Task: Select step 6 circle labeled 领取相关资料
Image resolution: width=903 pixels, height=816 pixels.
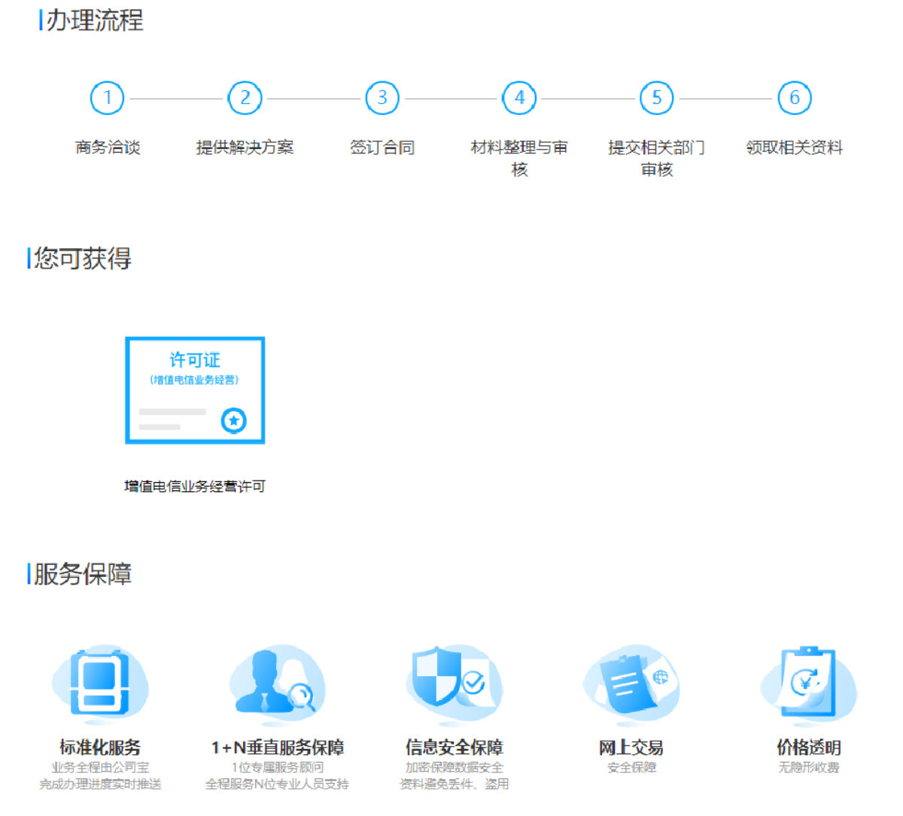Action: tap(793, 97)
